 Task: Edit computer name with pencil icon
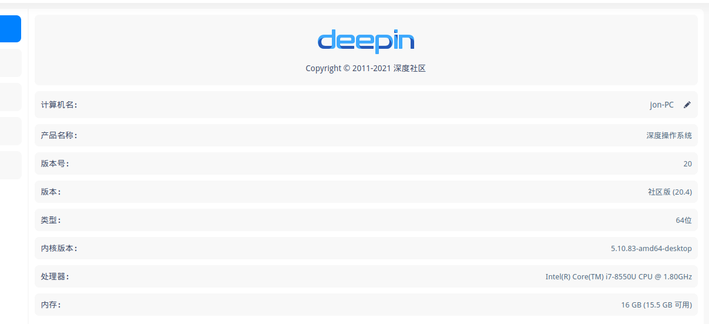(687, 105)
